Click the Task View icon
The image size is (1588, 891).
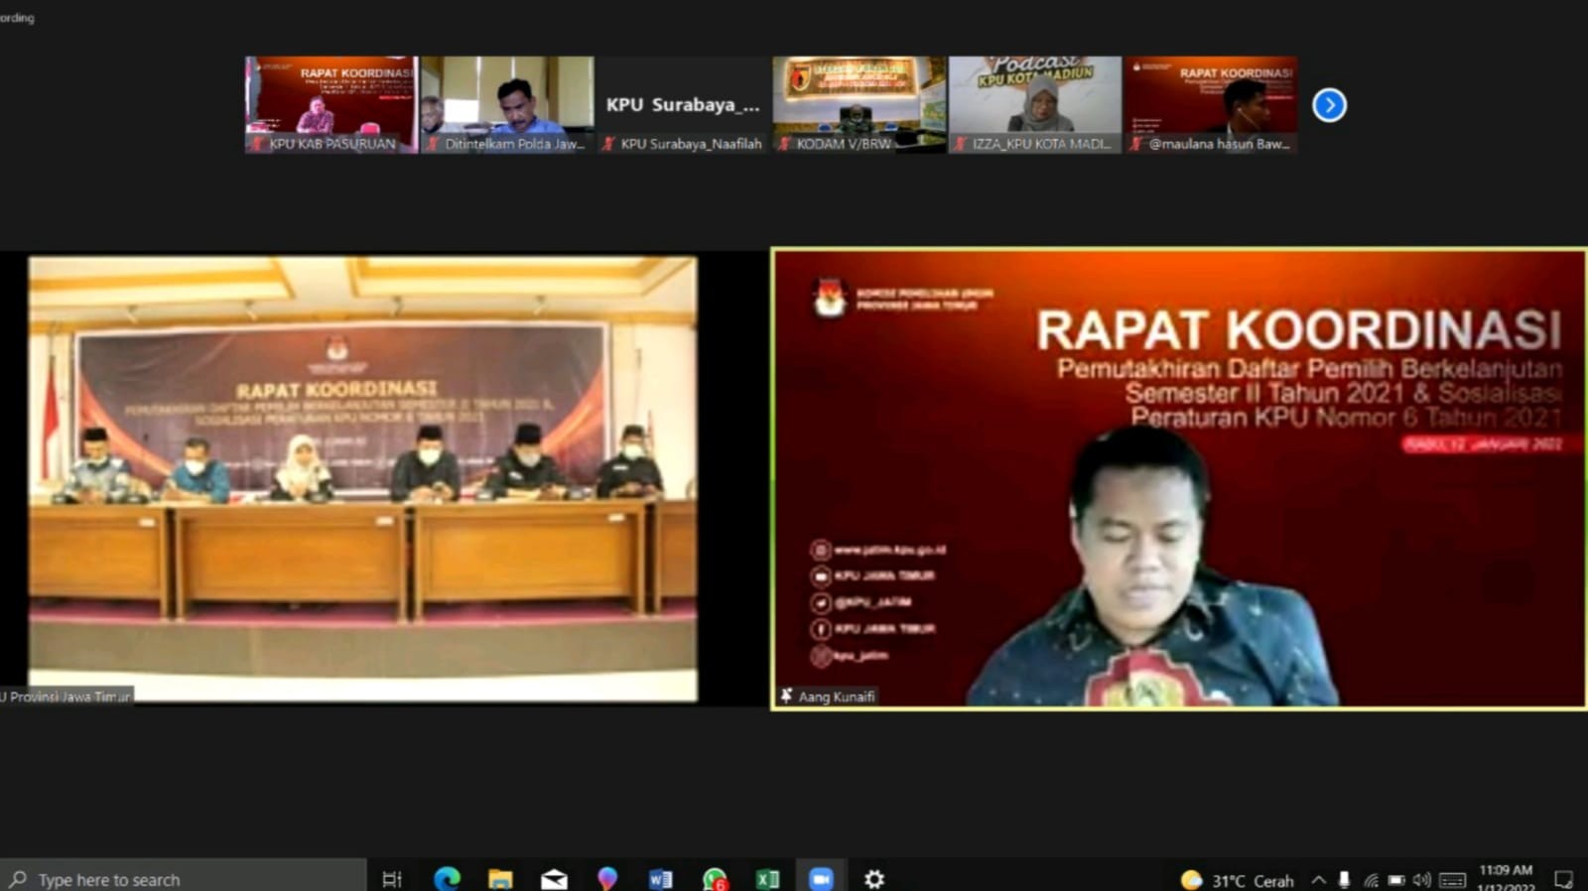(x=392, y=879)
